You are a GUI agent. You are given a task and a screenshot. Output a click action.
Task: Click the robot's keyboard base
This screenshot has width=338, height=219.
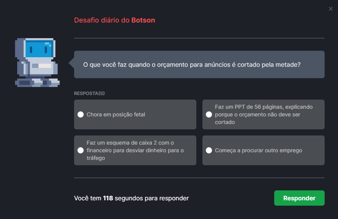(x=37, y=82)
